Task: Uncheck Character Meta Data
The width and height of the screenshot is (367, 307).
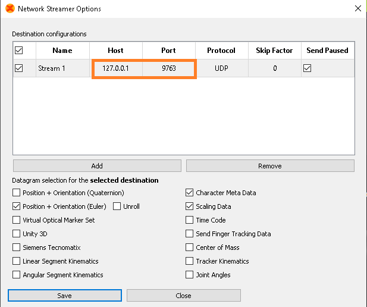Action: pos(189,193)
